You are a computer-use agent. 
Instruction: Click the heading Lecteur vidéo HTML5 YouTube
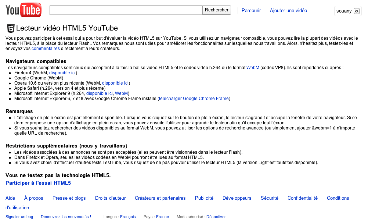(67, 28)
